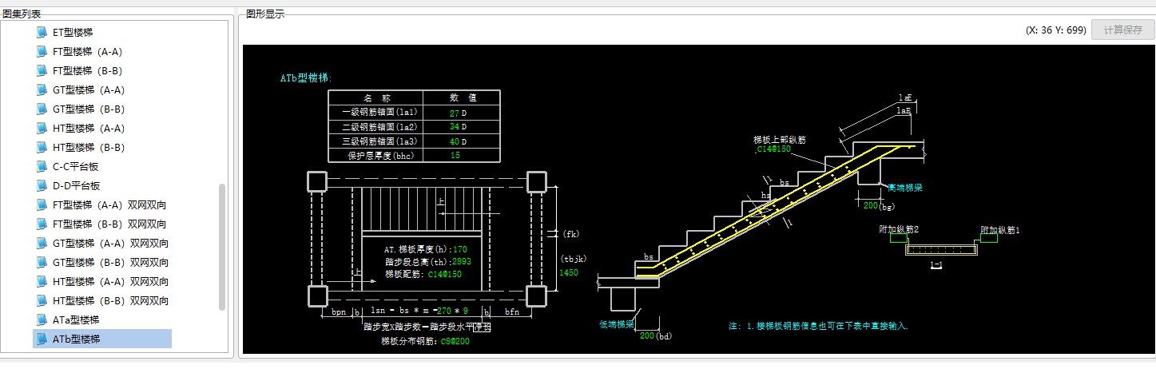Edit total step height 2893
This screenshot has height=369, width=1156.
pyautogui.click(x=461, y=261)
